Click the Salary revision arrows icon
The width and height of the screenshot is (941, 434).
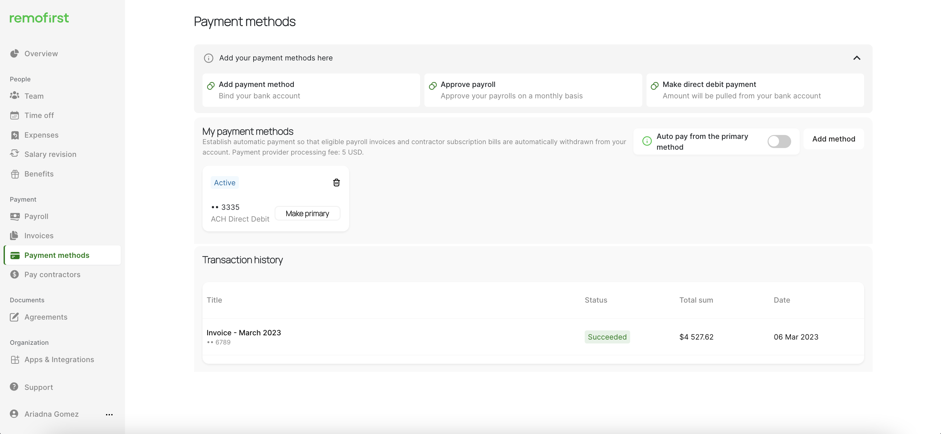click(x=14, y=154)
